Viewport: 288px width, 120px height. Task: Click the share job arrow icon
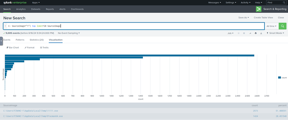(x=250, y=33)
